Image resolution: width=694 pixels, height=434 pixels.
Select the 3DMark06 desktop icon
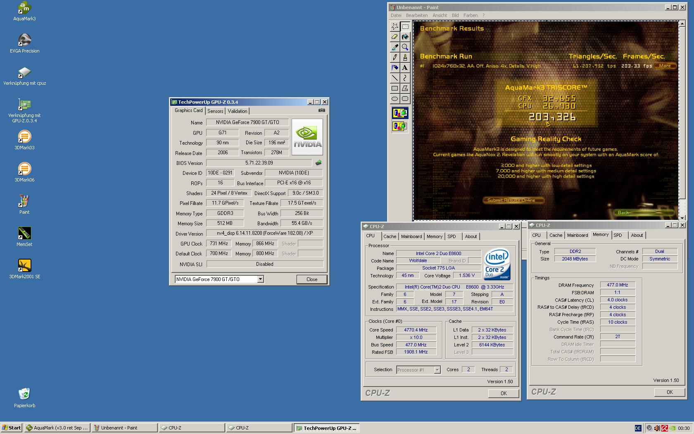pyautogui.click(x=24, y=172)
